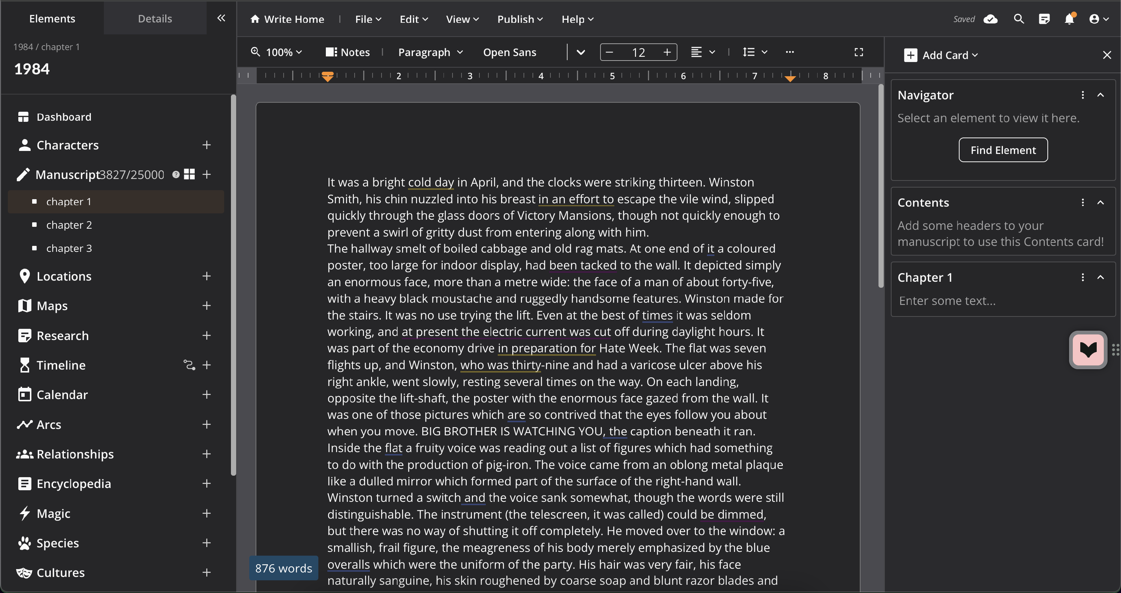Enter fullscreen editor mode
The height and width of the screenshot is (593, 1121).
[859, 52]
